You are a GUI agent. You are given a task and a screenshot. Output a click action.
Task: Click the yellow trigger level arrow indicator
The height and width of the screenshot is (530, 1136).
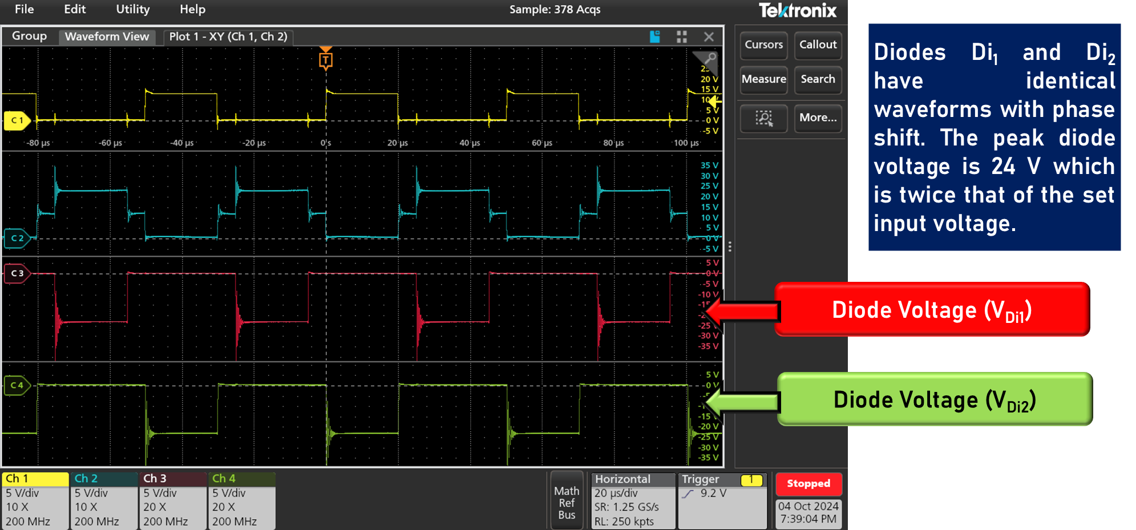point(715,101)
